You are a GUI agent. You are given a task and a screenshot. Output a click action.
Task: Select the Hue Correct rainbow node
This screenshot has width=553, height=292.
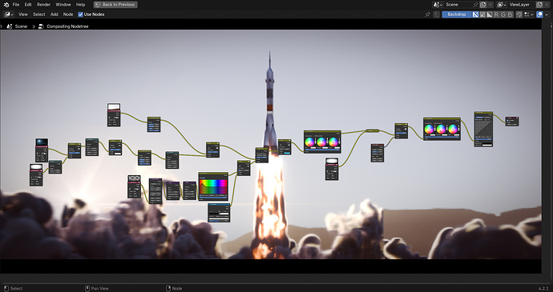pyautogui.click(x=213, y=186)
